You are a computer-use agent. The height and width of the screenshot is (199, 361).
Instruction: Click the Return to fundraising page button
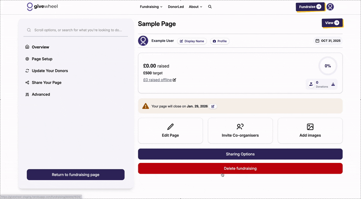[x=75, y=175]
